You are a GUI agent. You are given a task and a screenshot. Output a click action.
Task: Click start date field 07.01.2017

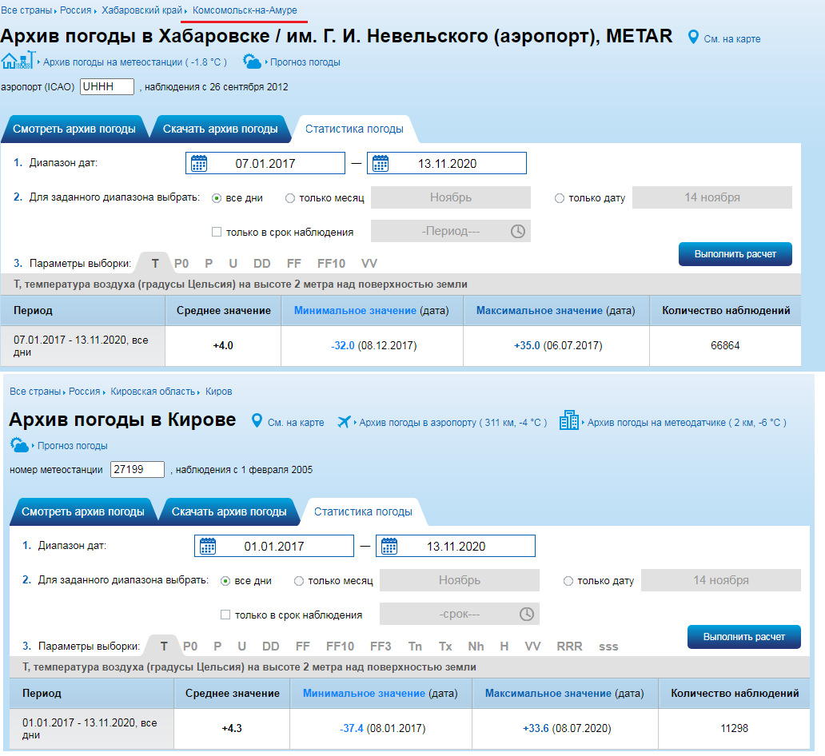pos(265,163)
